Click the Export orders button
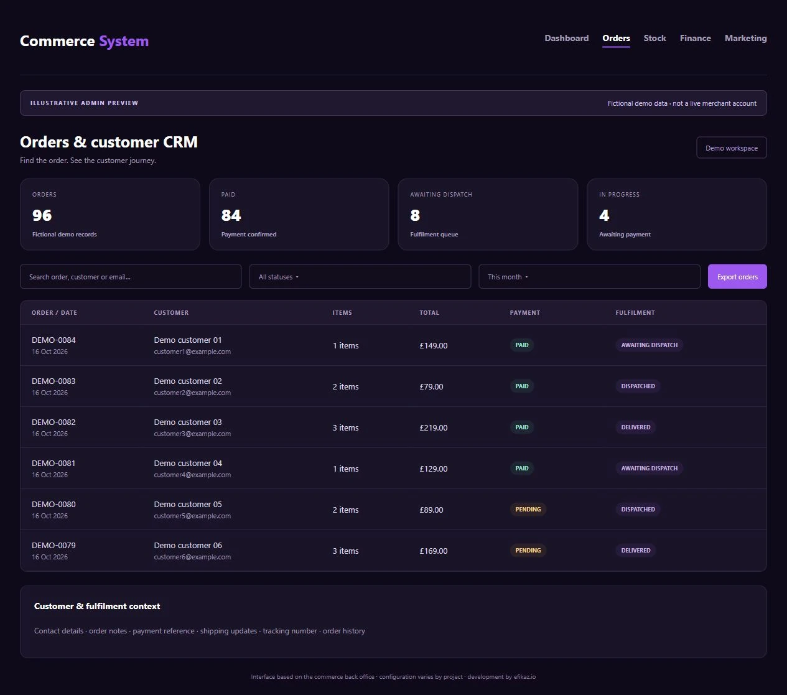The width and height of the screenshot is (787, 695). 737,277
